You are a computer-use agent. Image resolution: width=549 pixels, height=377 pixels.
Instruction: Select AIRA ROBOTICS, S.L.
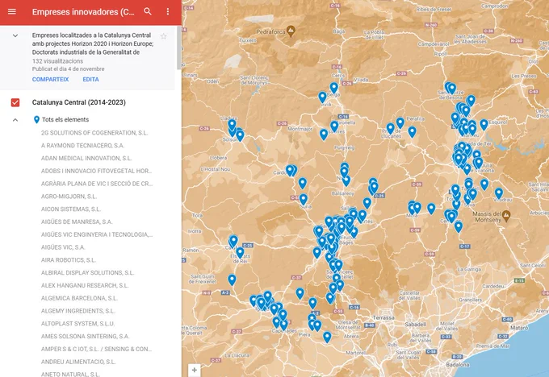point(69,260)
